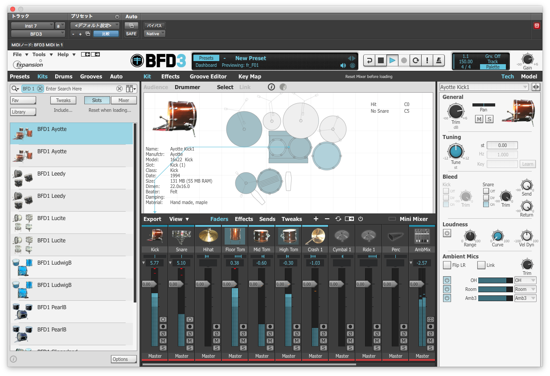Viewport: 550px width, 376px height.
Task: Open the Room mic routing dropdown
Action: point(525,289)
